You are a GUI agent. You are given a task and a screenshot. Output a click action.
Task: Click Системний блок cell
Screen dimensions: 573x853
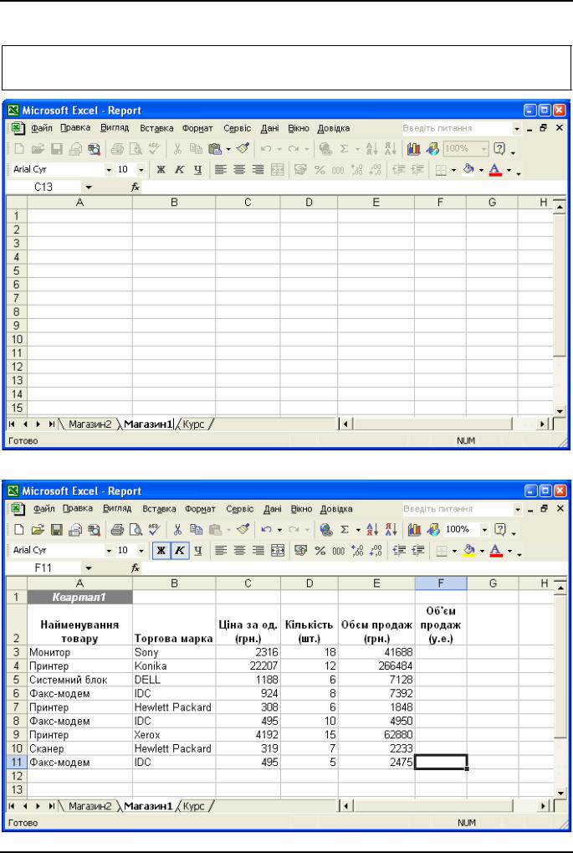(79, 680)
